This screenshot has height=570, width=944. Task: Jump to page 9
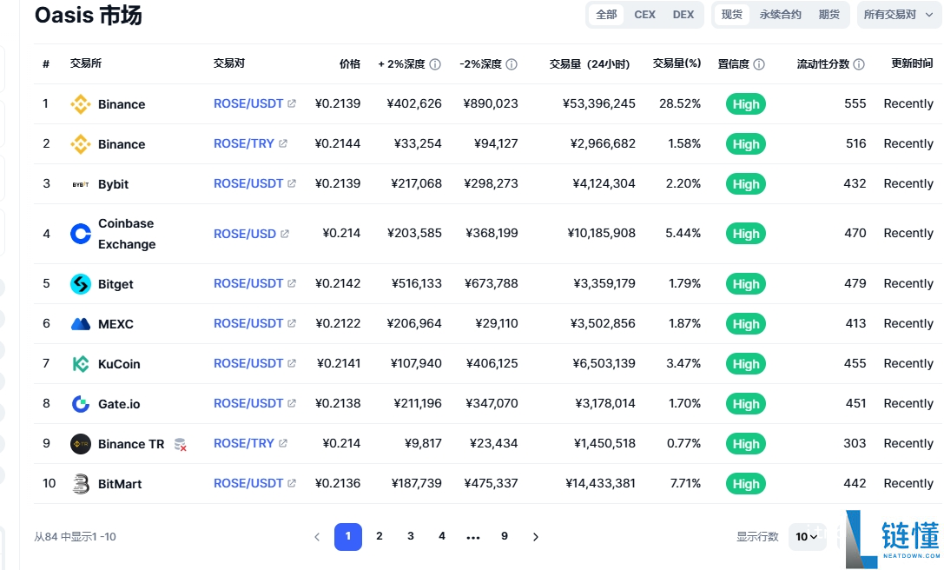click(x=505, y=535)
